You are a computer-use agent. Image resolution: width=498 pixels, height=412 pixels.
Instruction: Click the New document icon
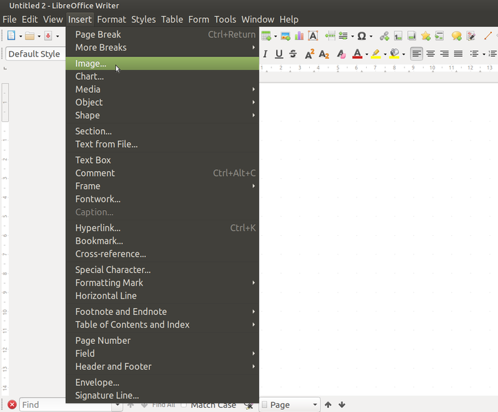(x=11, y=35)
